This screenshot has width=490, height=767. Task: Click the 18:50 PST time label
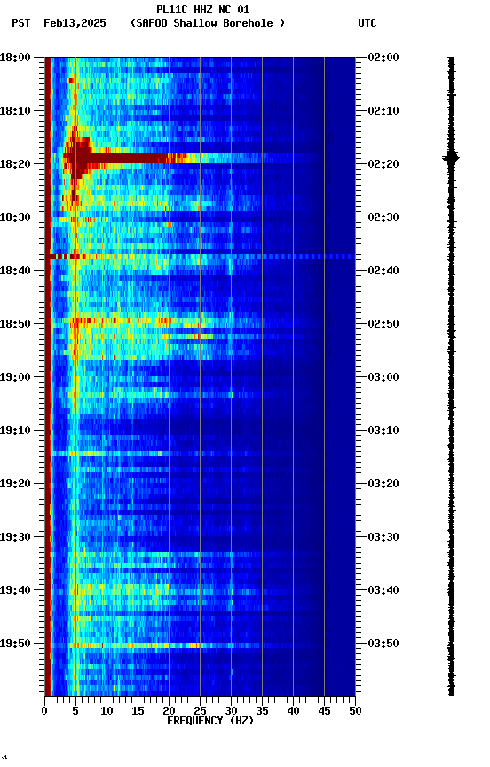15,324
